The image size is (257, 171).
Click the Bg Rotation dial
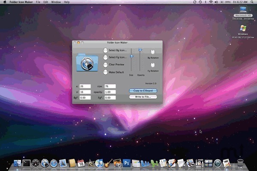coord(152,52)
